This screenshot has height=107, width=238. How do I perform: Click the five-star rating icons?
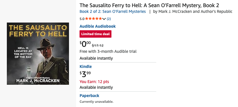[x=93, y=19]
